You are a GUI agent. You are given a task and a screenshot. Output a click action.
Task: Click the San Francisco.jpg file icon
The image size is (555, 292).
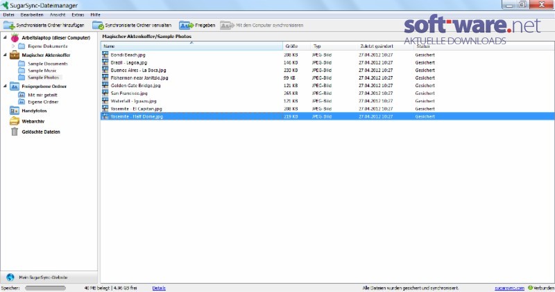(105, 93)
